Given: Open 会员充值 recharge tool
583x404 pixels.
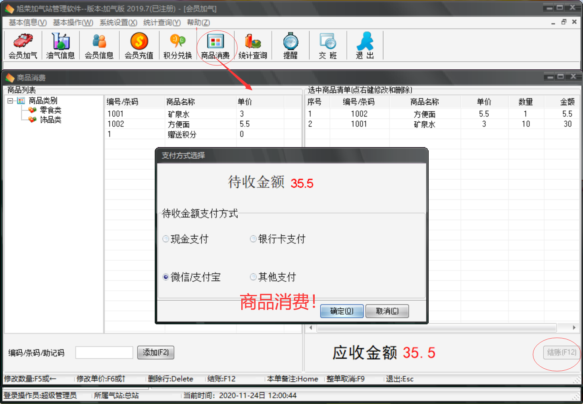Looking at the screenshot, I should [138, 45].
